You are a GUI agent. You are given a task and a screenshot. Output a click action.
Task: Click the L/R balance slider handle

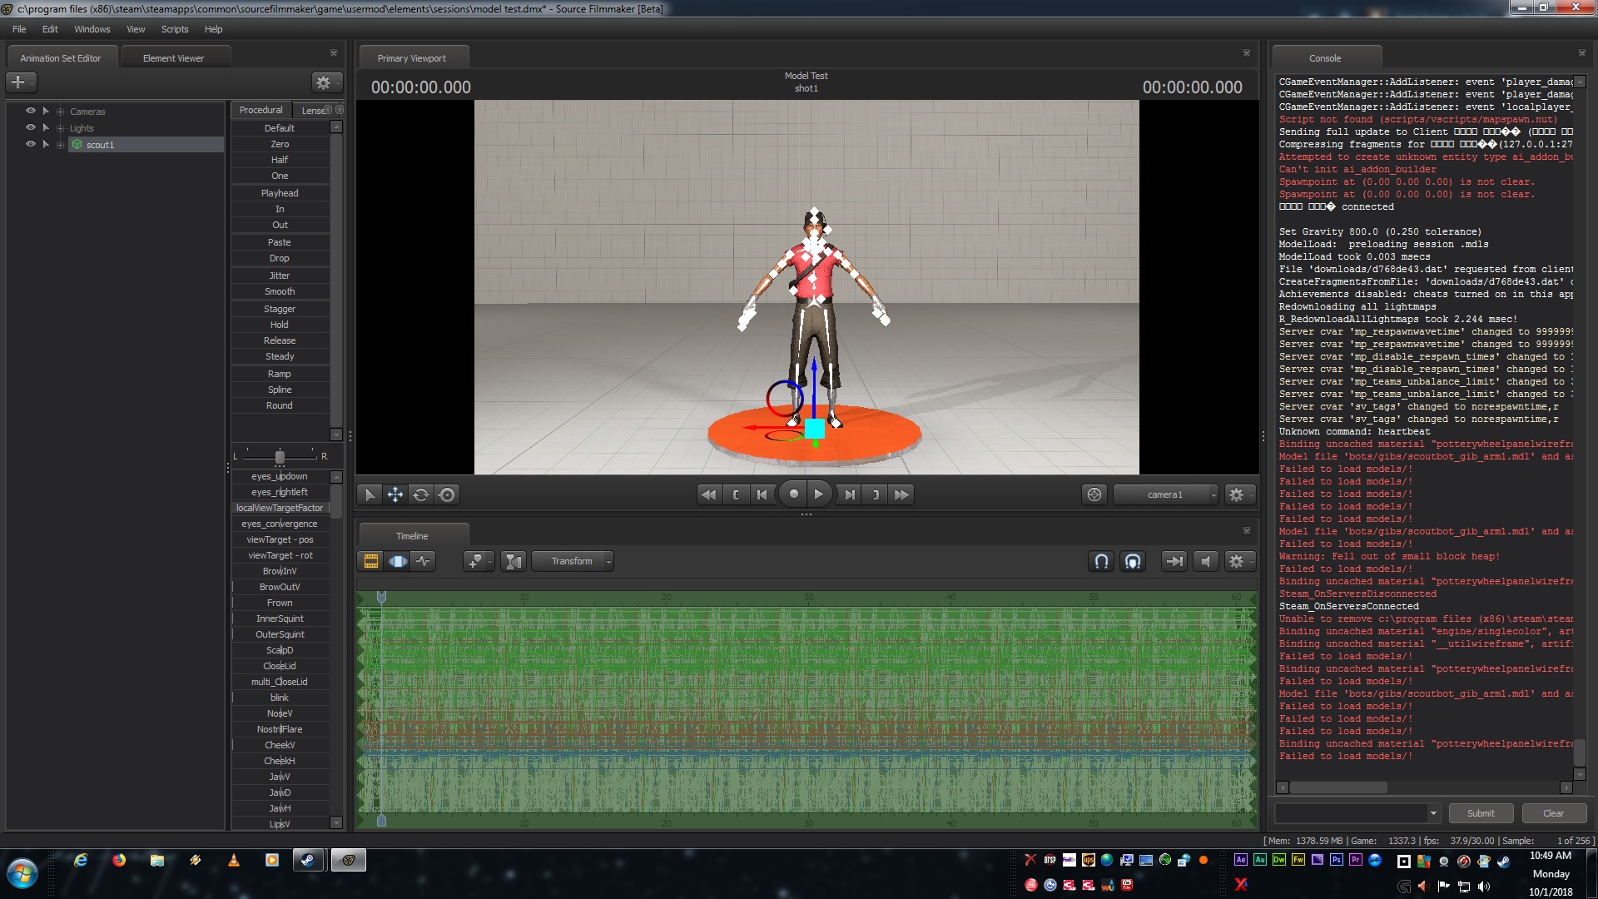pos(280,456)
